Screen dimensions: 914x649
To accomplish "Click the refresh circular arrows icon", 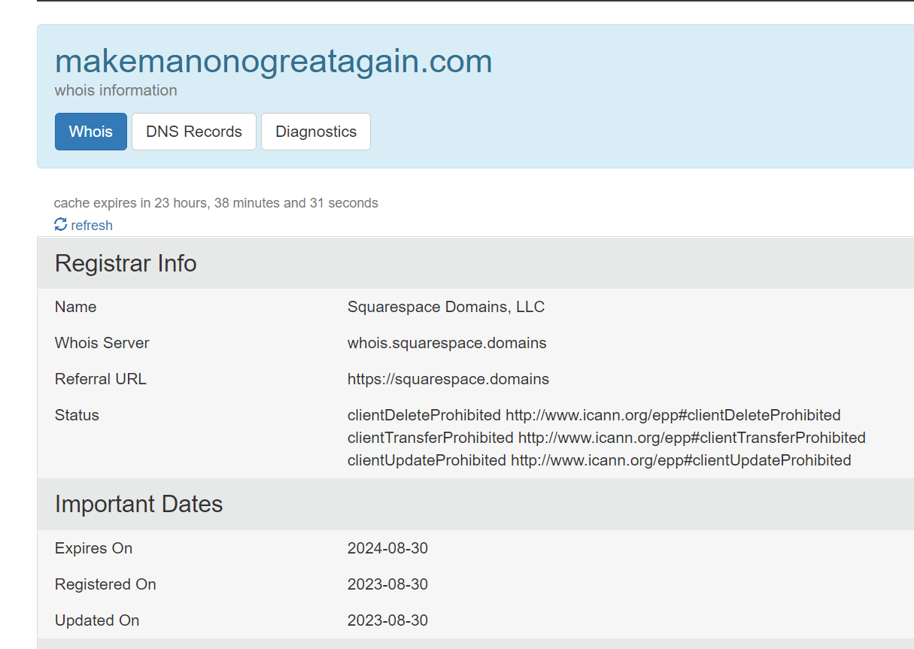I will point(61,225).
